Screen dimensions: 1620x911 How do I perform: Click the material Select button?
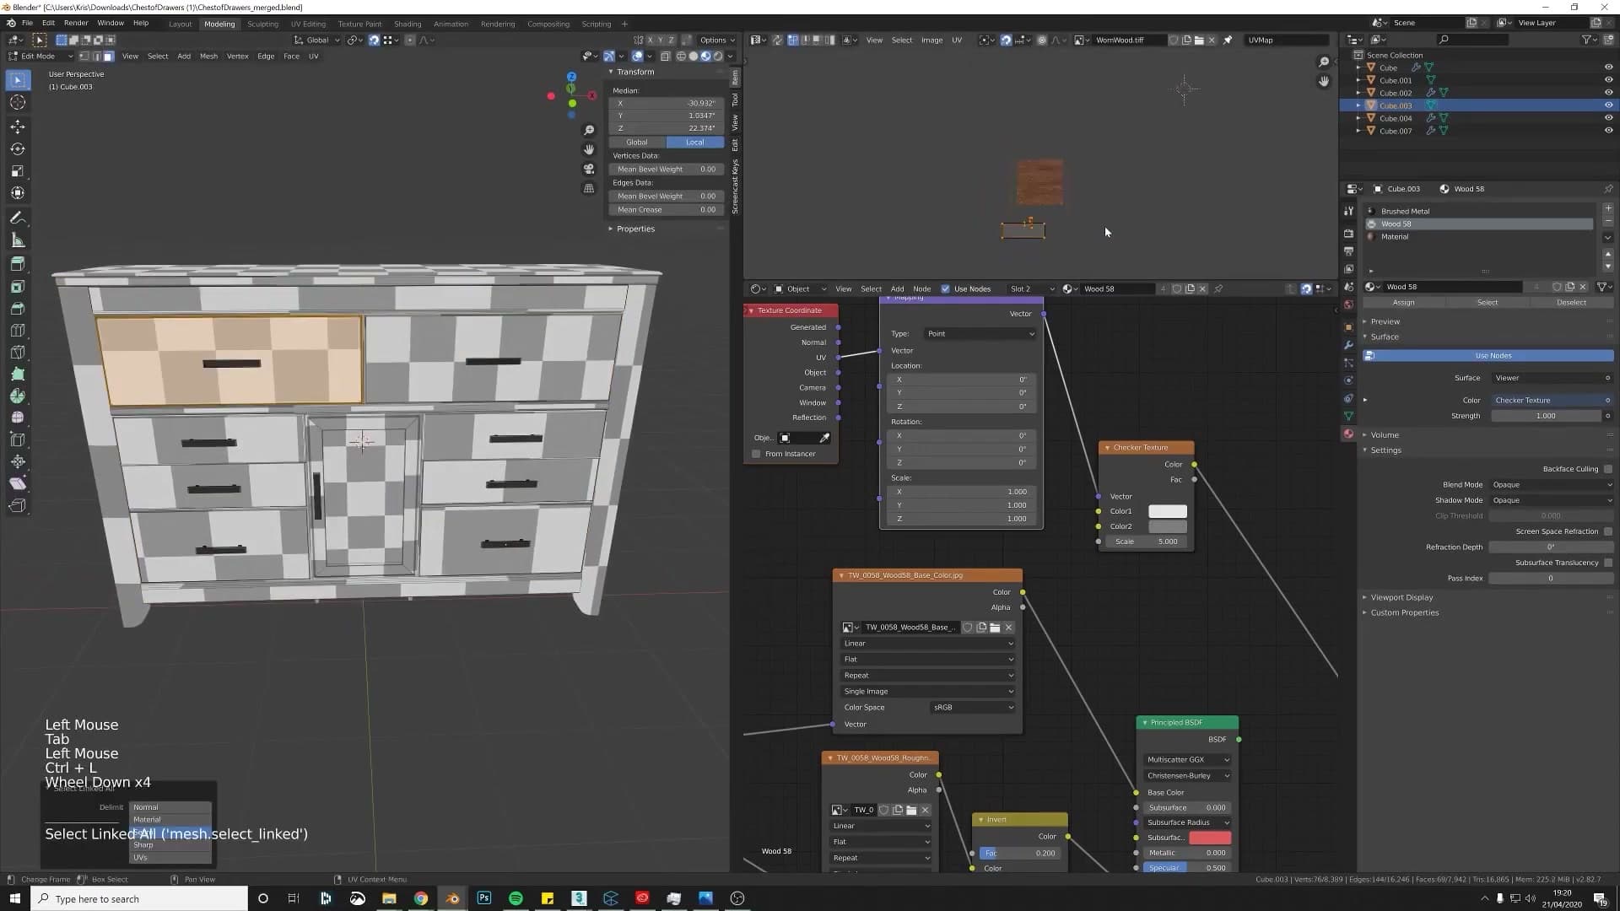1487,303
